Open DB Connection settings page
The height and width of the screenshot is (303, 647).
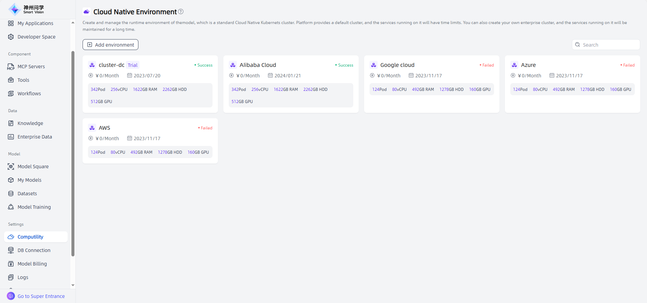pos(34,250)
